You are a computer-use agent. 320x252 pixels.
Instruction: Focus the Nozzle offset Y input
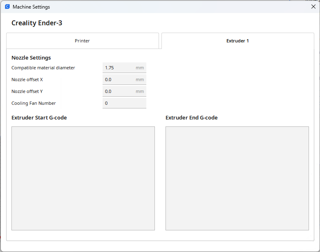coord(119,91)
